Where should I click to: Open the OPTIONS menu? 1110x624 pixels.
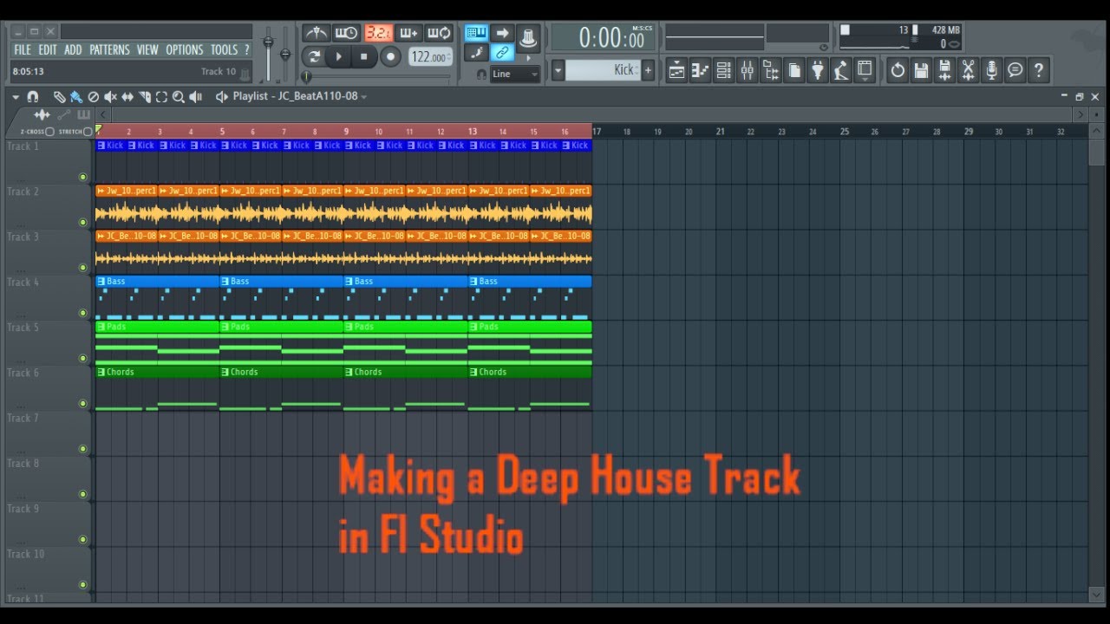185,50
